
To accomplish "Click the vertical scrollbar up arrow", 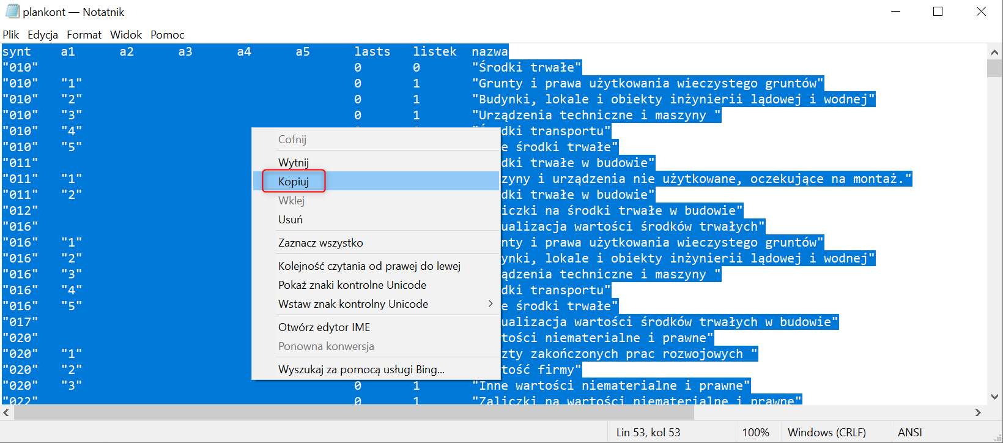I will coord(994,53).
